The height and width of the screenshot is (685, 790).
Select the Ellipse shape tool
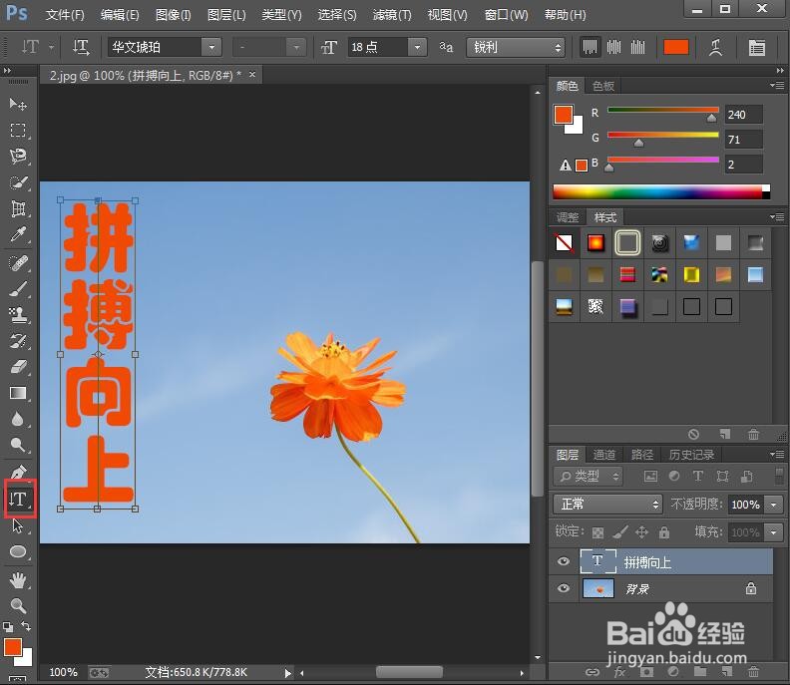click(18, 552)
